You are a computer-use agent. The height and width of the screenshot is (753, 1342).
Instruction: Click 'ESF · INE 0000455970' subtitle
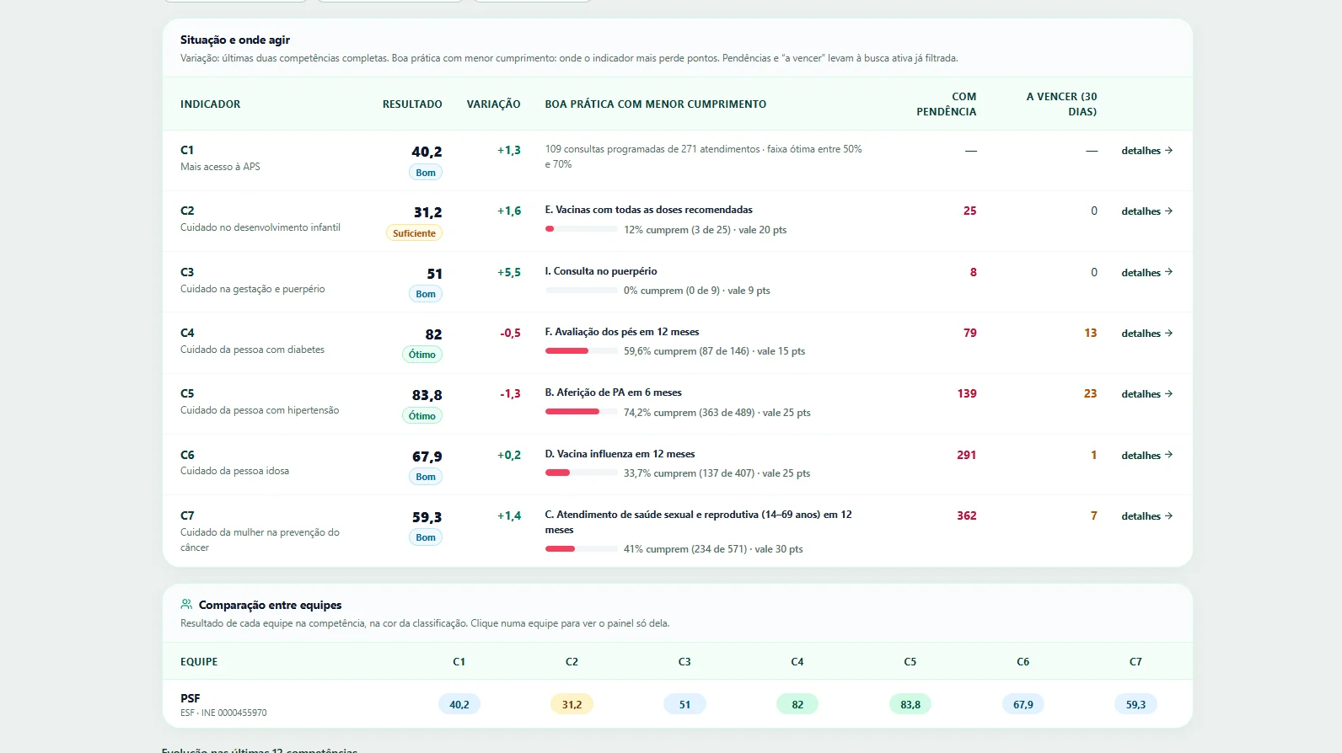point(223,713)
